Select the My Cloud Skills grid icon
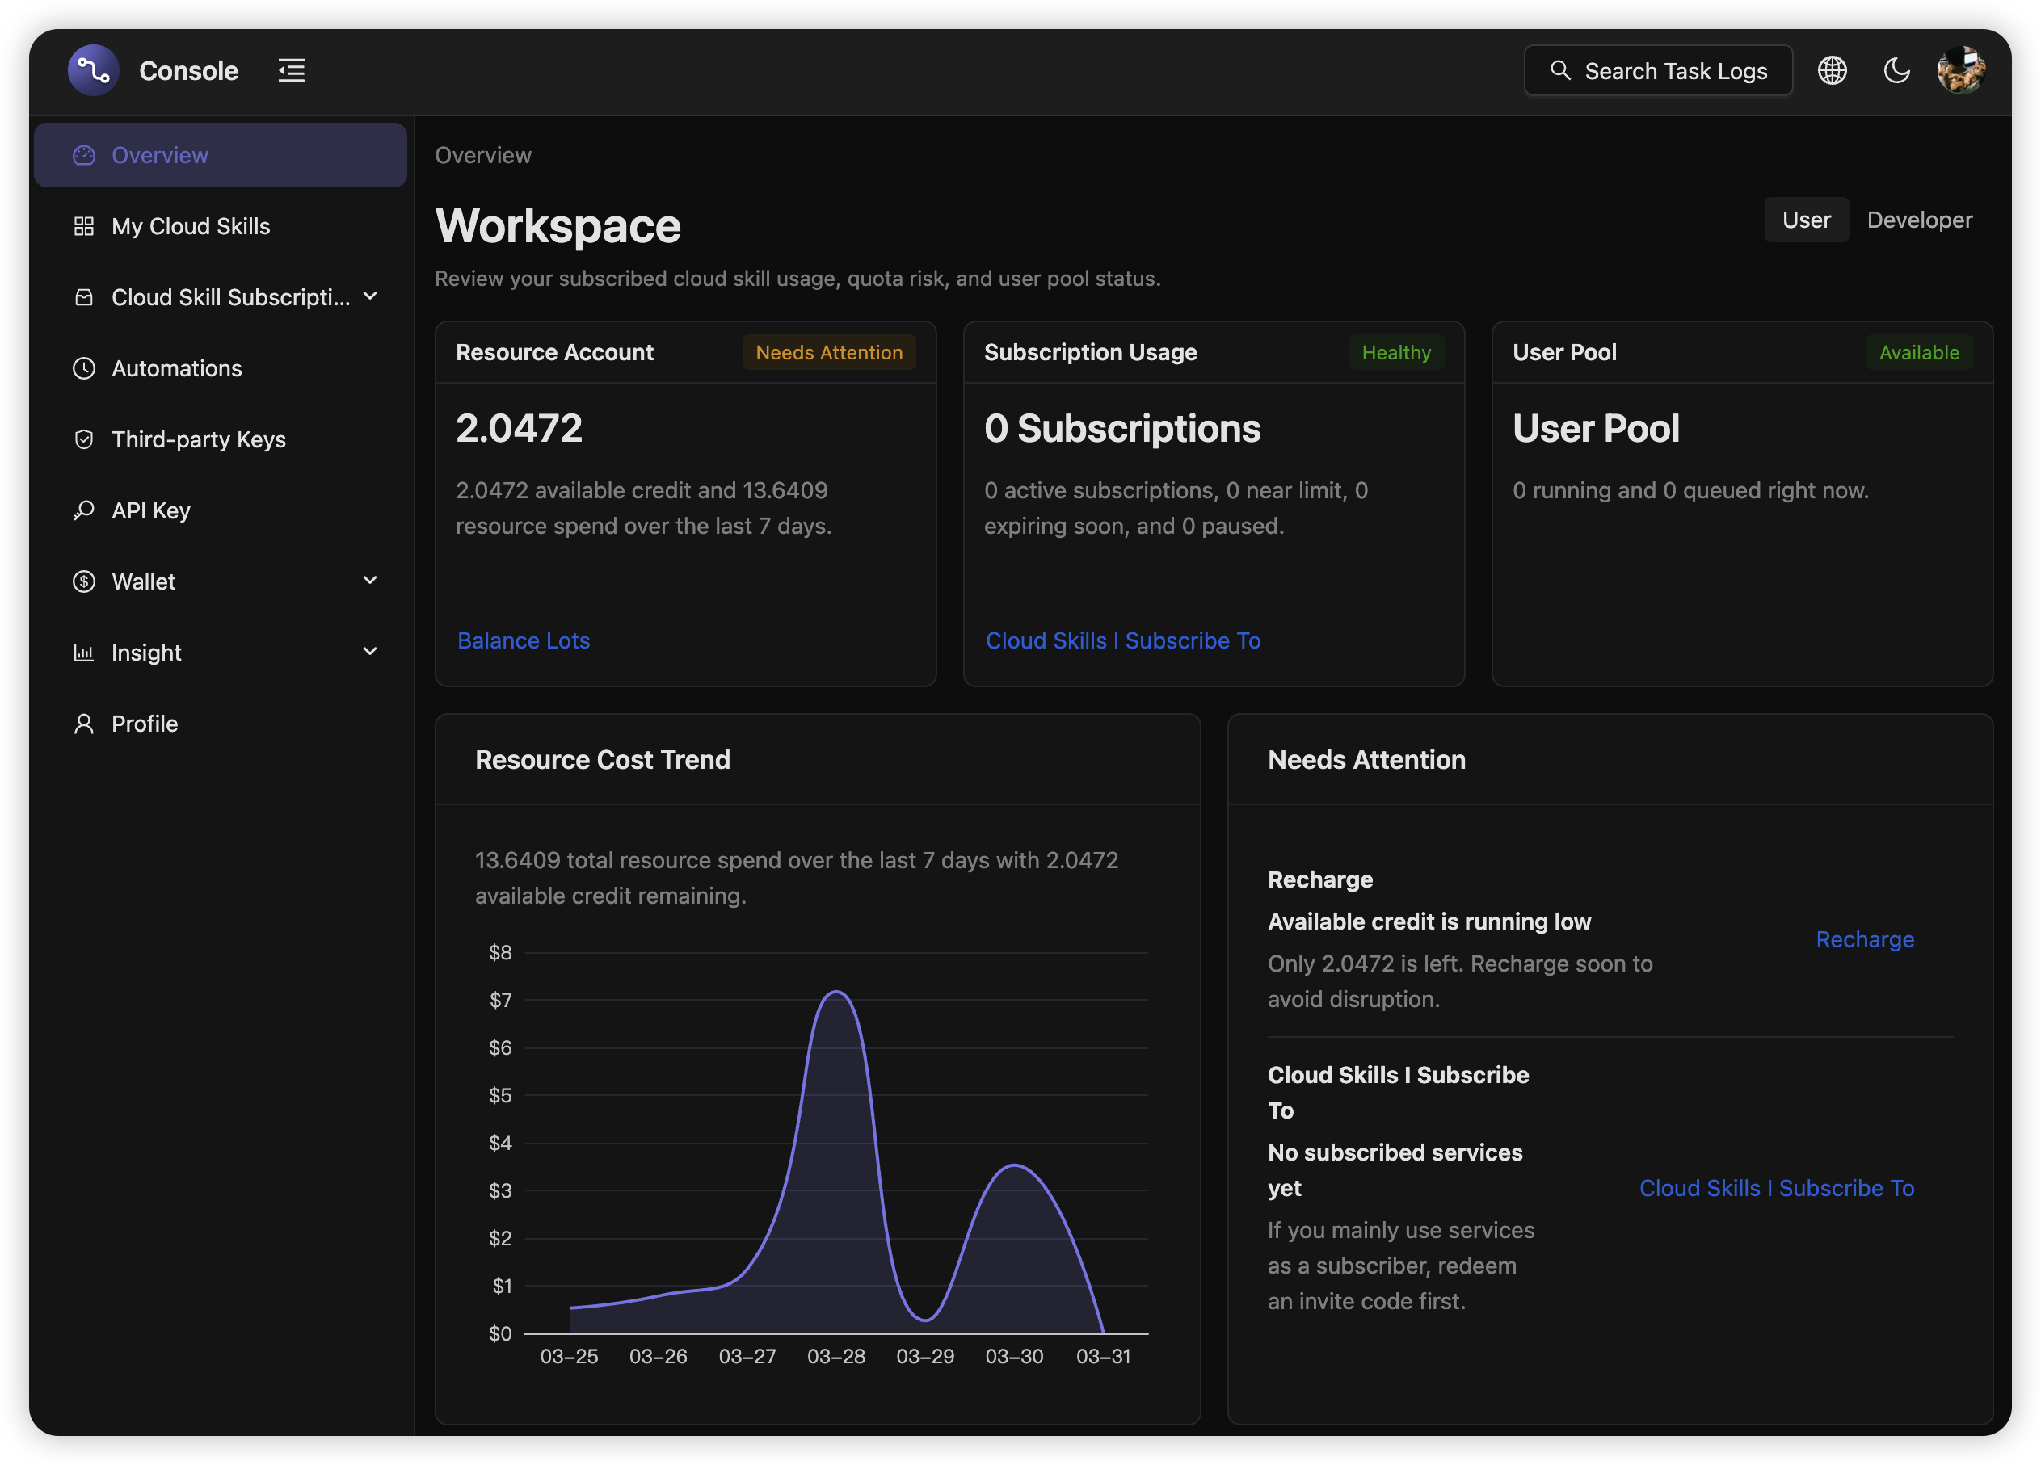This screenshot has width=2041, height=1465. pos(84,226)
